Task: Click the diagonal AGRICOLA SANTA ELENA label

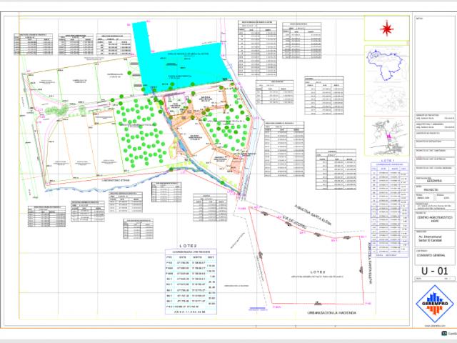Action: (313, 214)
